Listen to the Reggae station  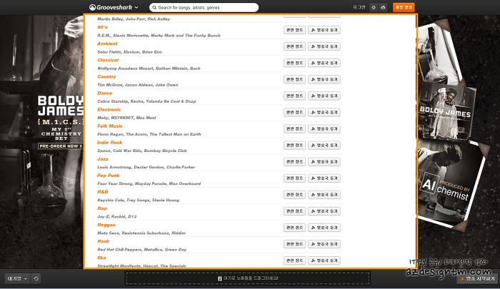pos(324,228)
